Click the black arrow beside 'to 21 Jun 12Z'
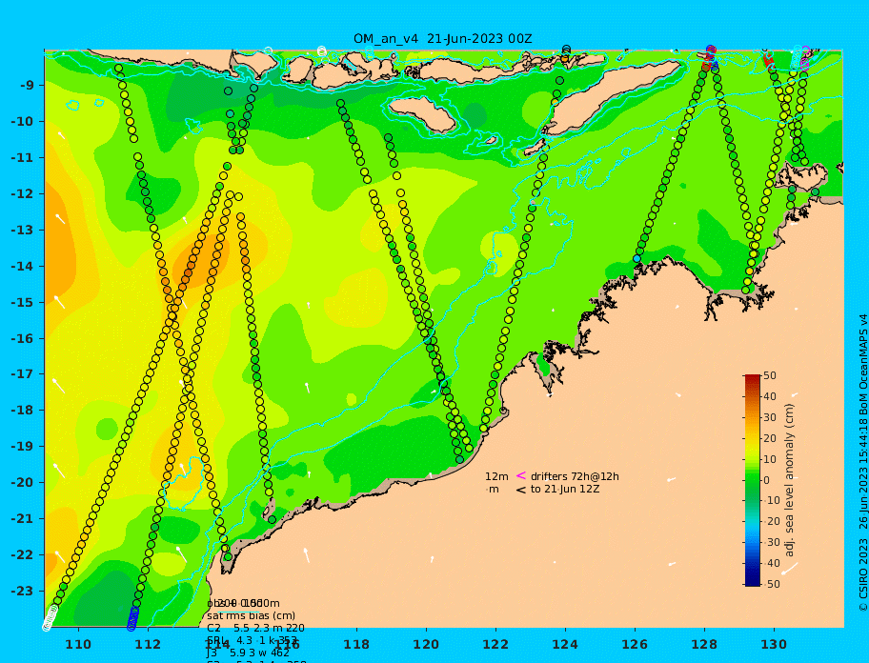The image size is (869, 663). coord(521,490)
